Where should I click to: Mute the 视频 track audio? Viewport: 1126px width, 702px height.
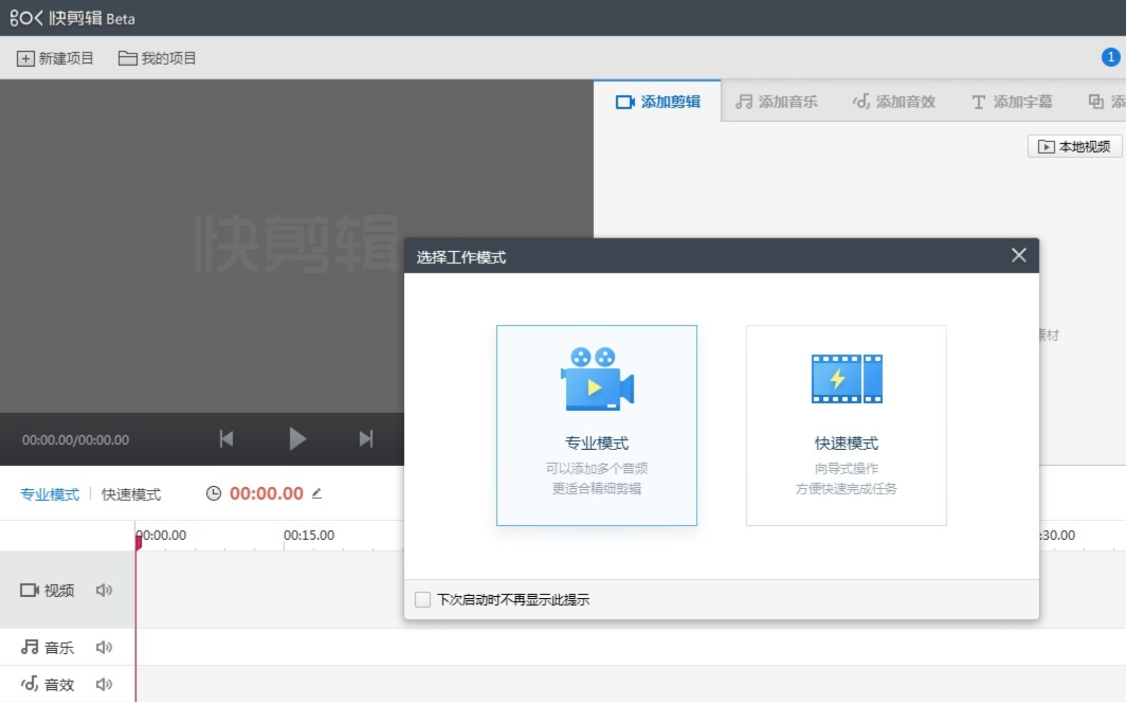pos(104,590)
